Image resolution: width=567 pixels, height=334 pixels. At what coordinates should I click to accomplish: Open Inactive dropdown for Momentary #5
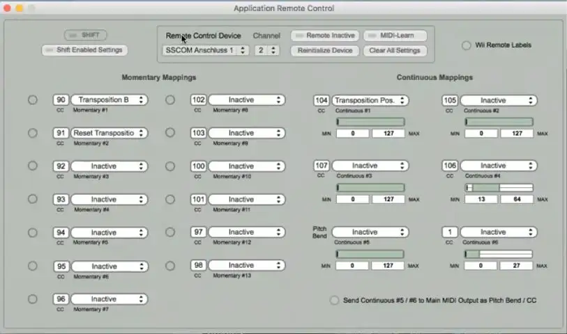click(109, 232)
